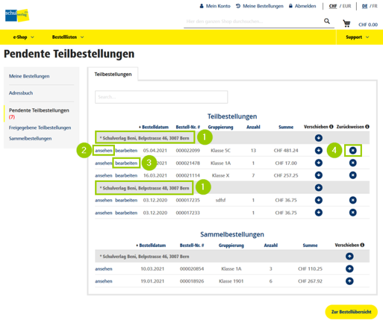Switch language to FR
The width and height of the screenshot is (383, 323).
[x=374, y=6]
